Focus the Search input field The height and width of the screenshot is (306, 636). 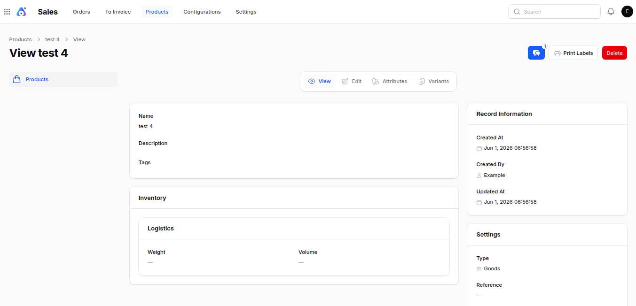pos(554,12)
